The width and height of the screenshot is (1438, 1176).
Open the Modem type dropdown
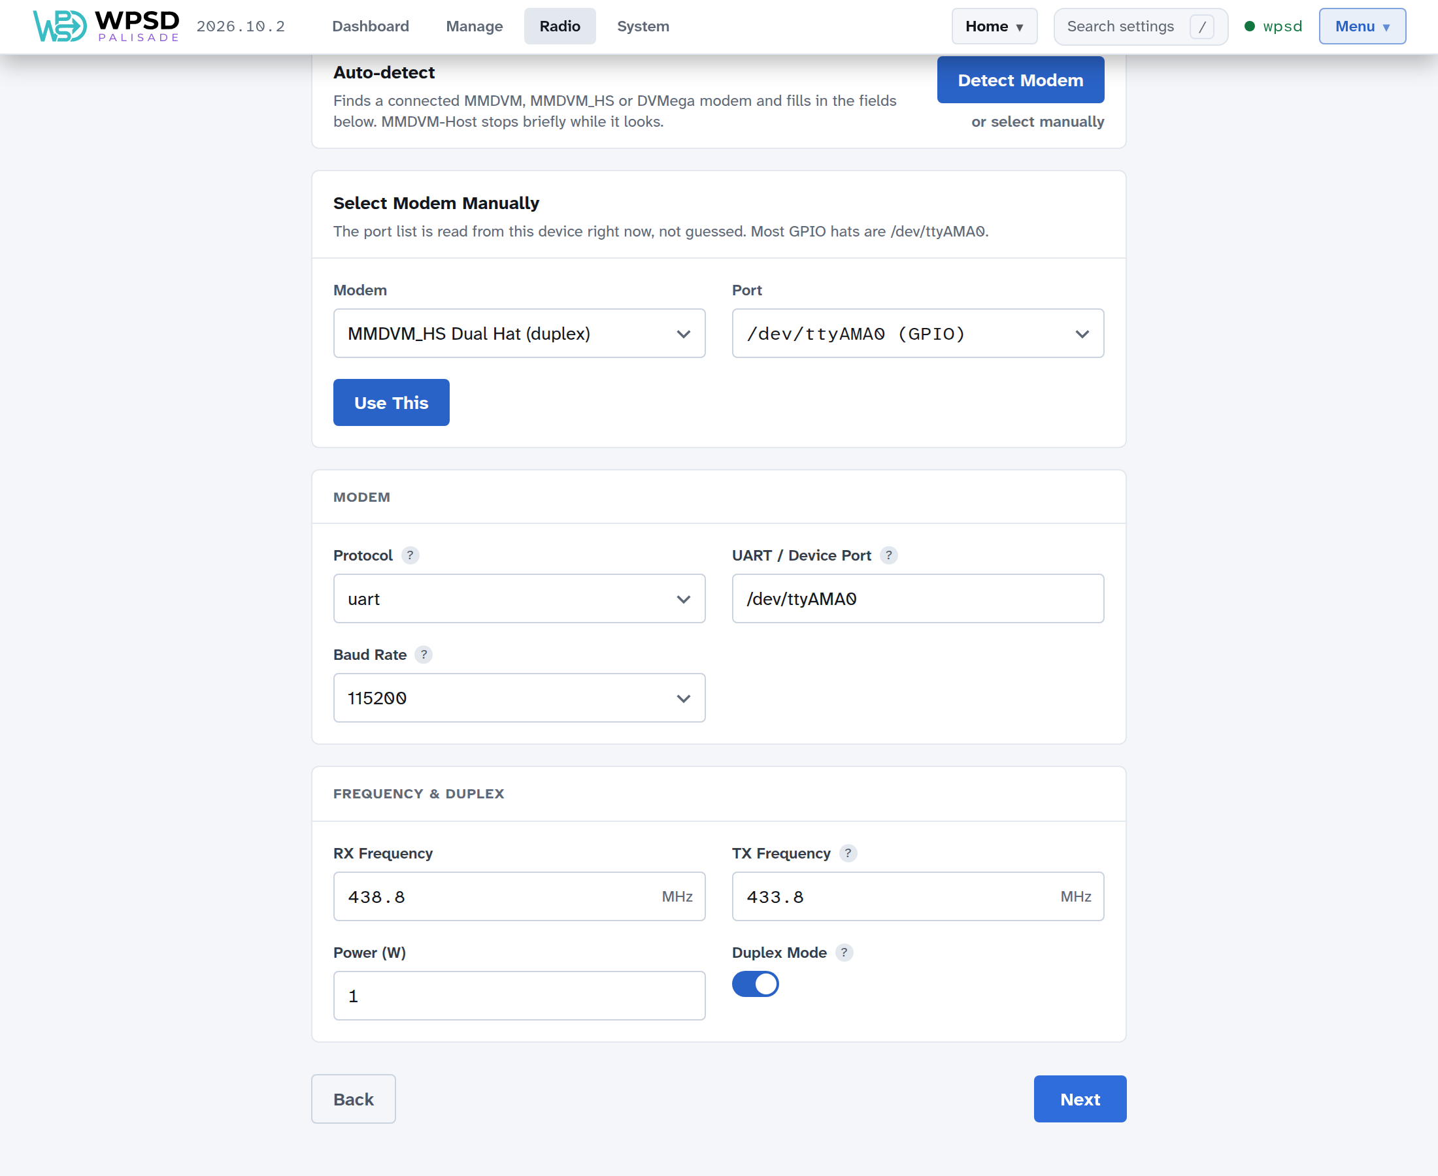point(519,333)
